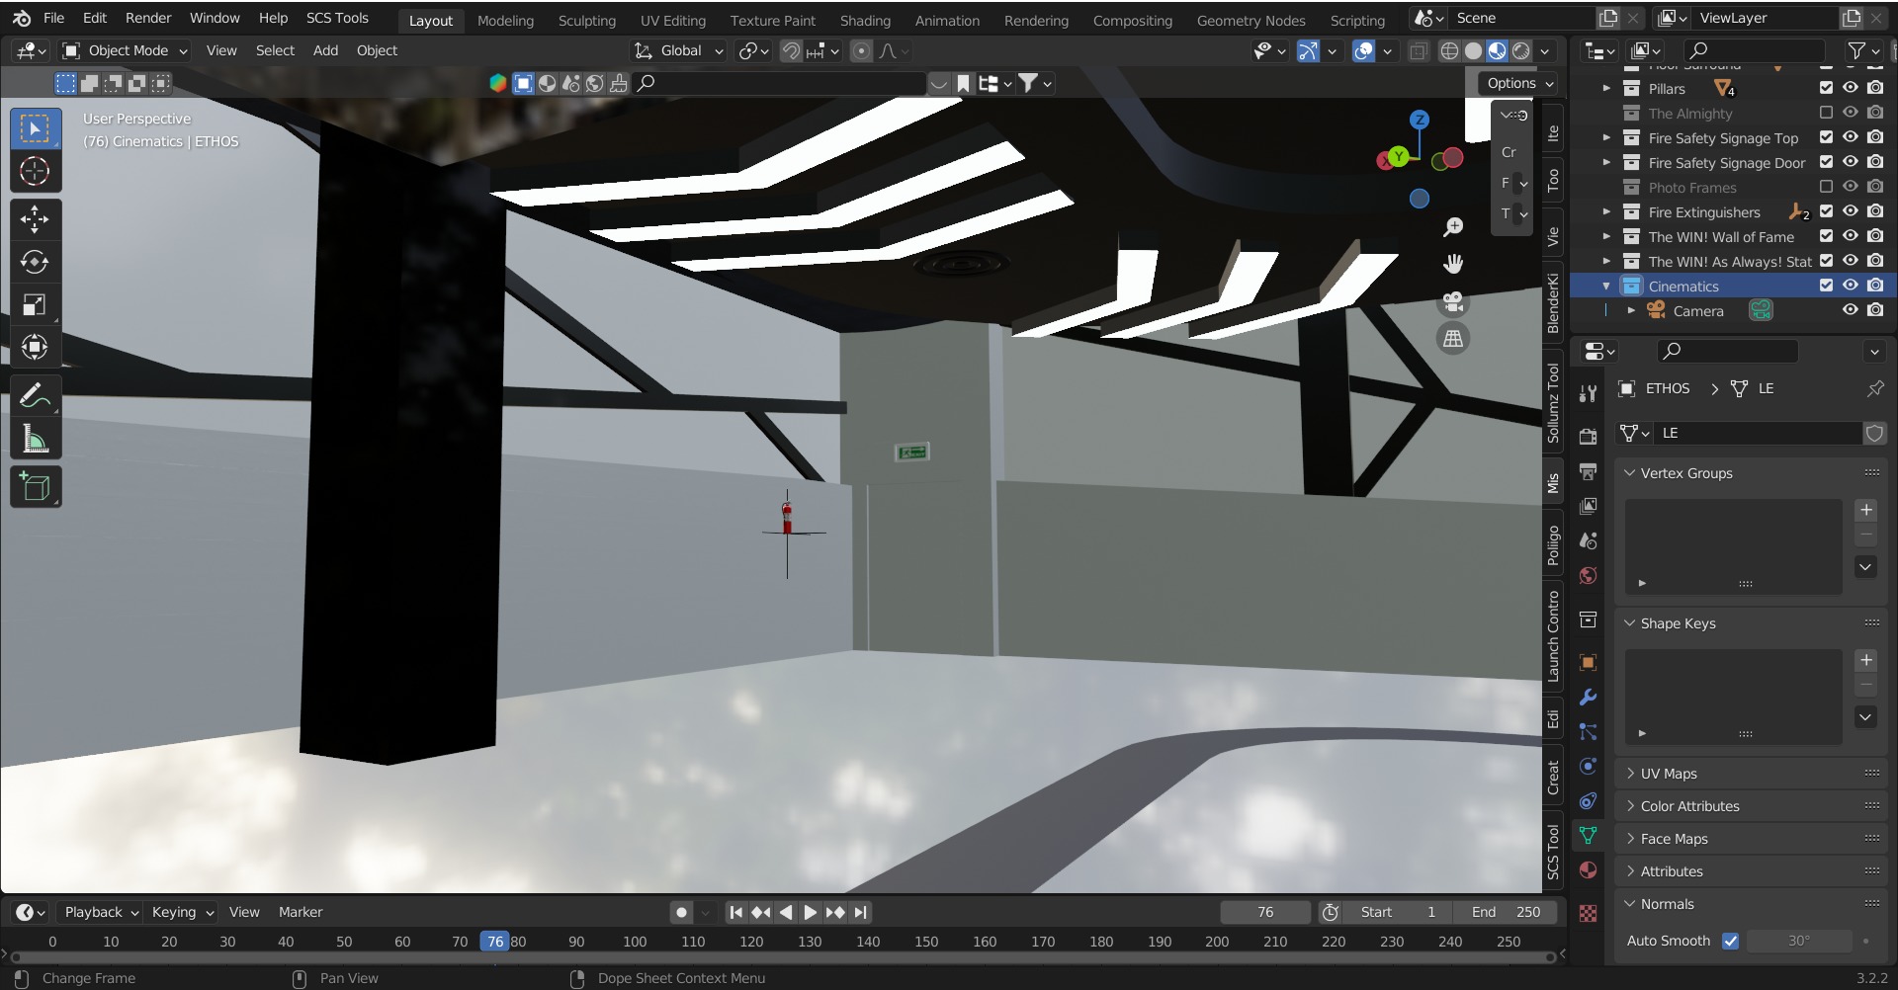
Task: Select the Measure tool
Action: tap(36, 438)
